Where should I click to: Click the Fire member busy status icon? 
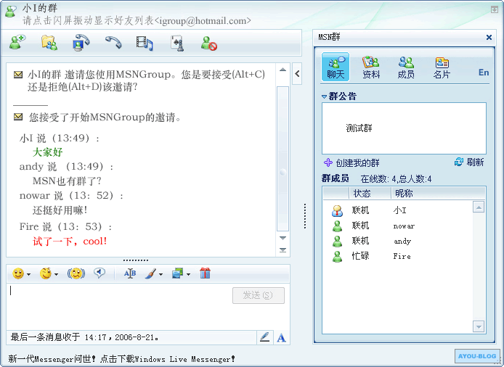pos(337,256)
